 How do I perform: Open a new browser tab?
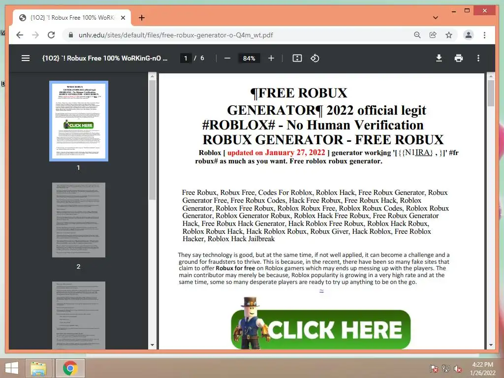[141, 18]
